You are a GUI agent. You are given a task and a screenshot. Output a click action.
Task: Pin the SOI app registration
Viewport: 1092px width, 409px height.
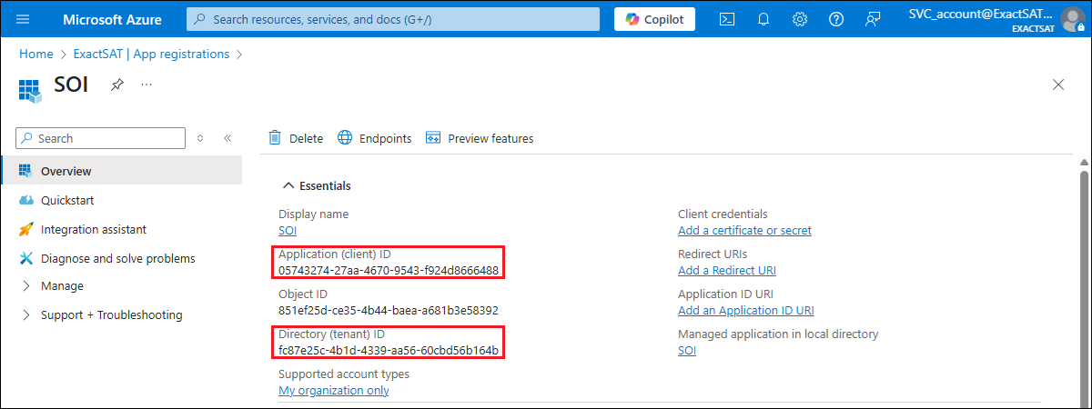click(x=117, y=85)
